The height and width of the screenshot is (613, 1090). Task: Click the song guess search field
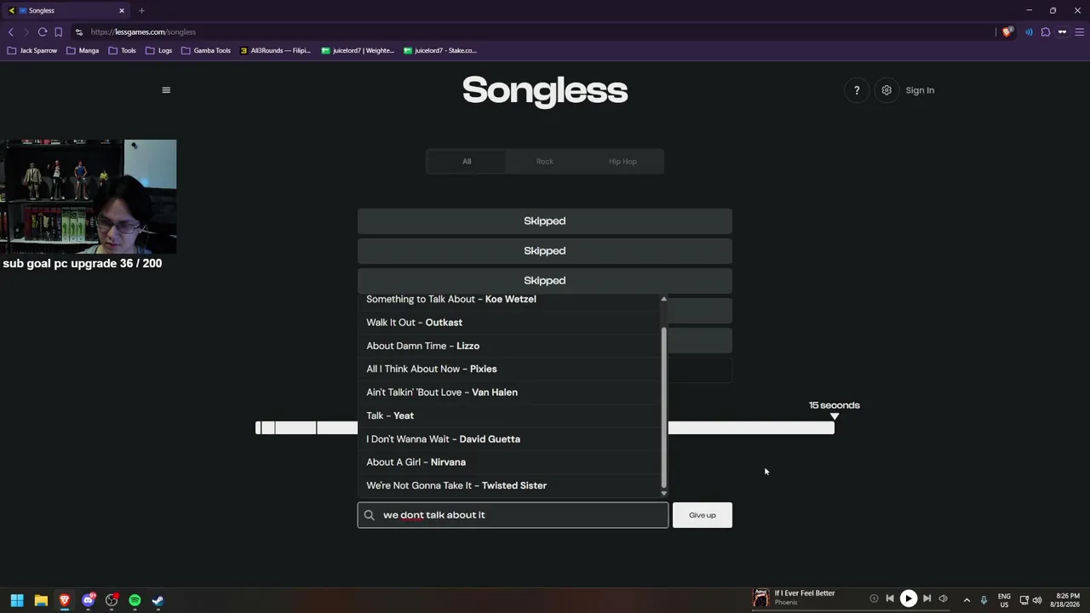pyautogui.click(x=513, y=515)
